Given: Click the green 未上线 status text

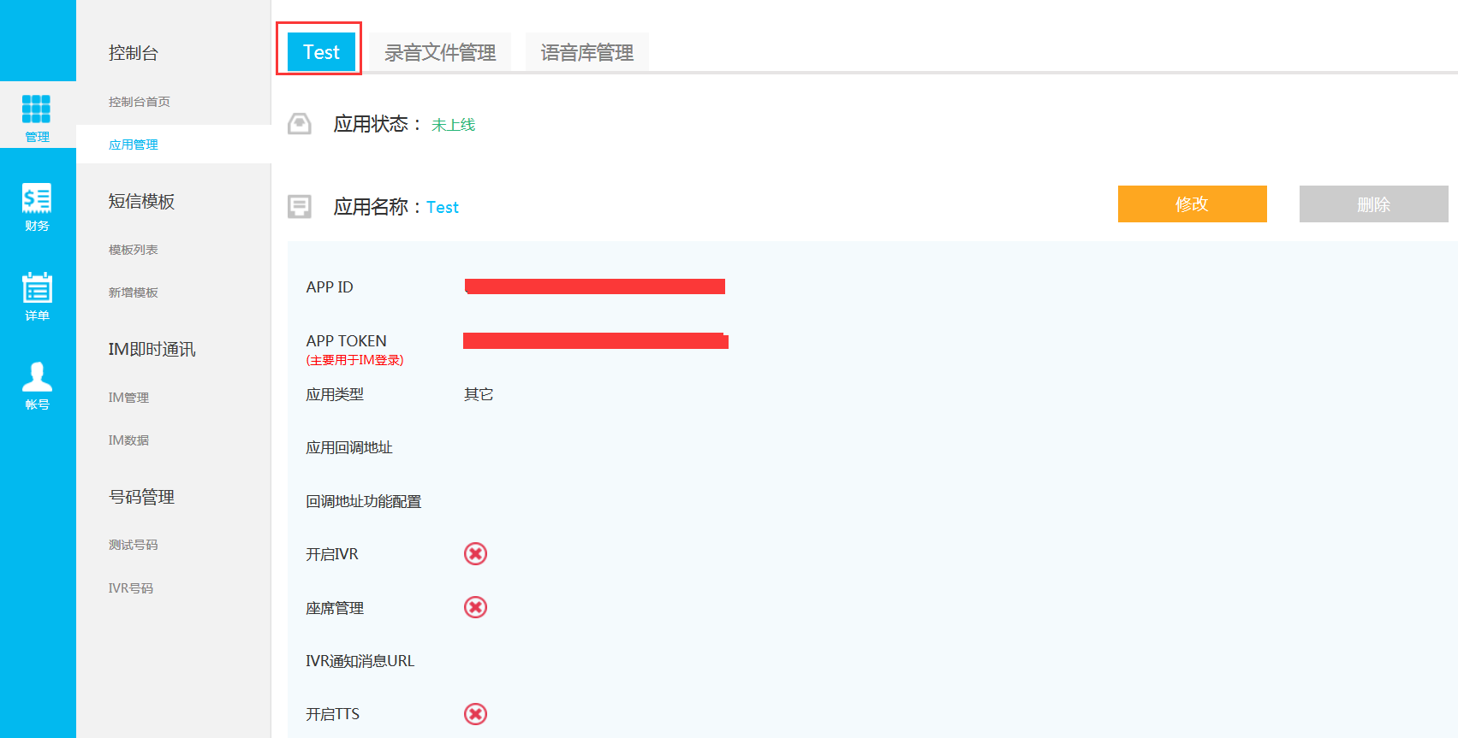Looking at the screenshot, I should pyautogui.click(x=454, y=125).
